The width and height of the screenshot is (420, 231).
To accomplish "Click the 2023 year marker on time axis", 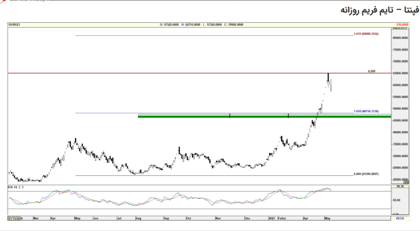I will point(271,219).
